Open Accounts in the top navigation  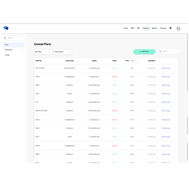pos(163,28)
